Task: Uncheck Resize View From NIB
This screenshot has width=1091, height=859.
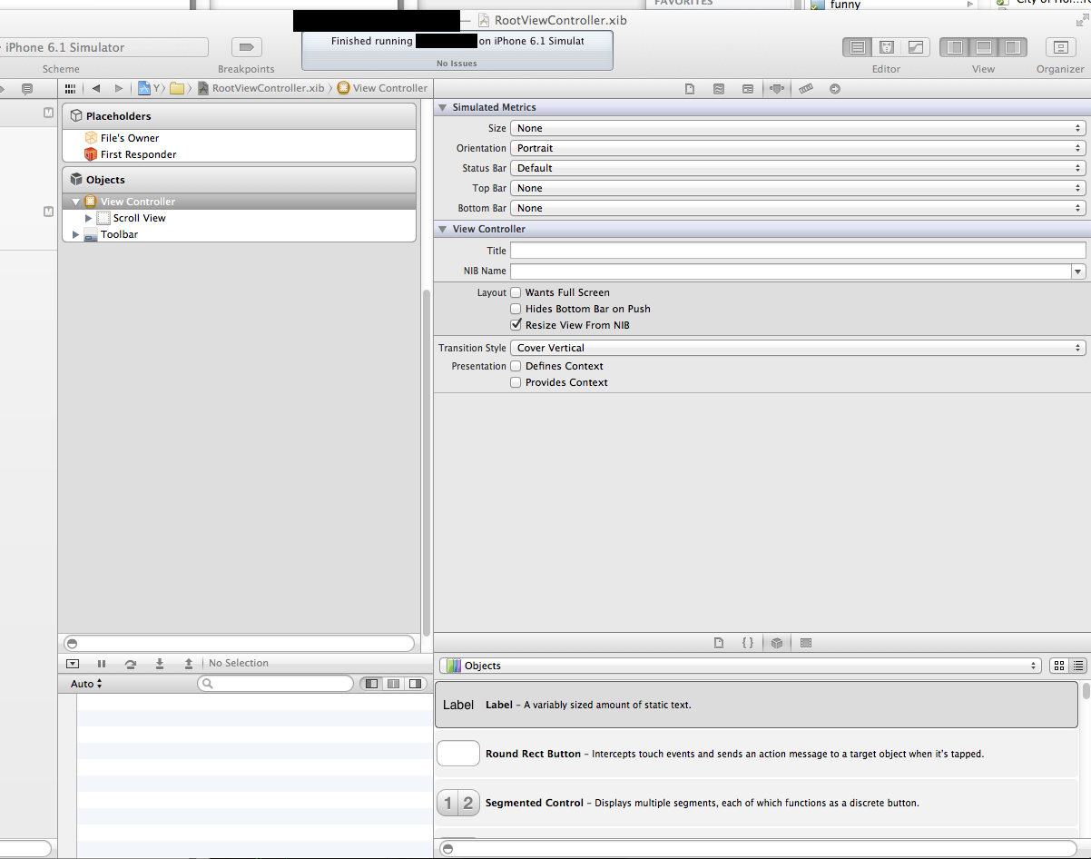Action: [516, 325]
